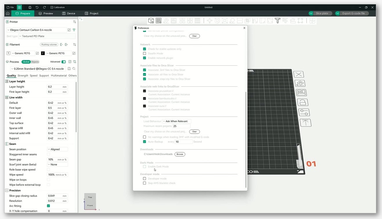The width and height of the screenshot is (382, 219).
Task: Expand the Seam position Aligned dropdown
Action: click(57, 149)
